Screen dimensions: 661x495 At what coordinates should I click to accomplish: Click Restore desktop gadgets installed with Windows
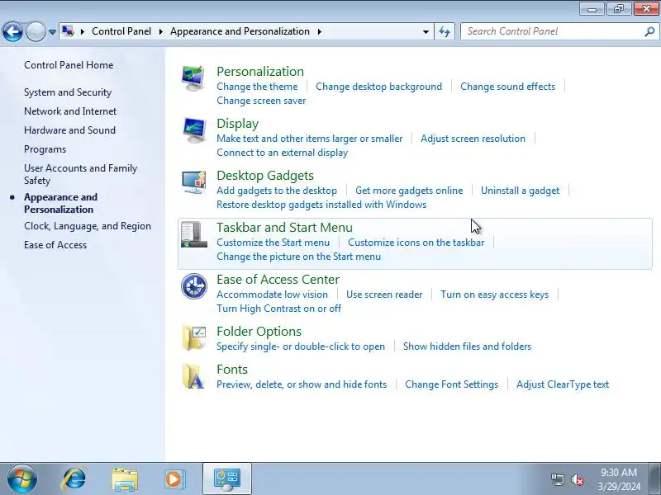[x=321, y=205]
